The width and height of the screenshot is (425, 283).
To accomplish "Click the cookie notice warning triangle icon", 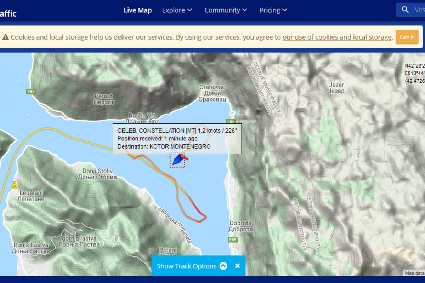I will 6,37.
